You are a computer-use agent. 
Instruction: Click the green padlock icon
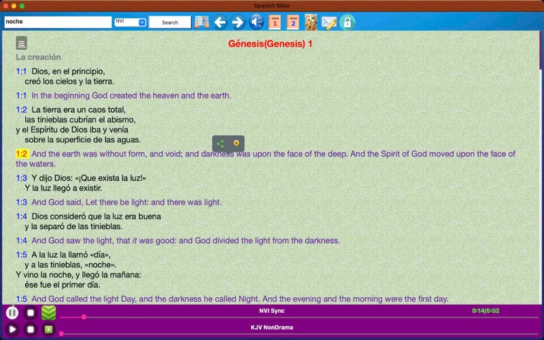(x=347, y=22)
